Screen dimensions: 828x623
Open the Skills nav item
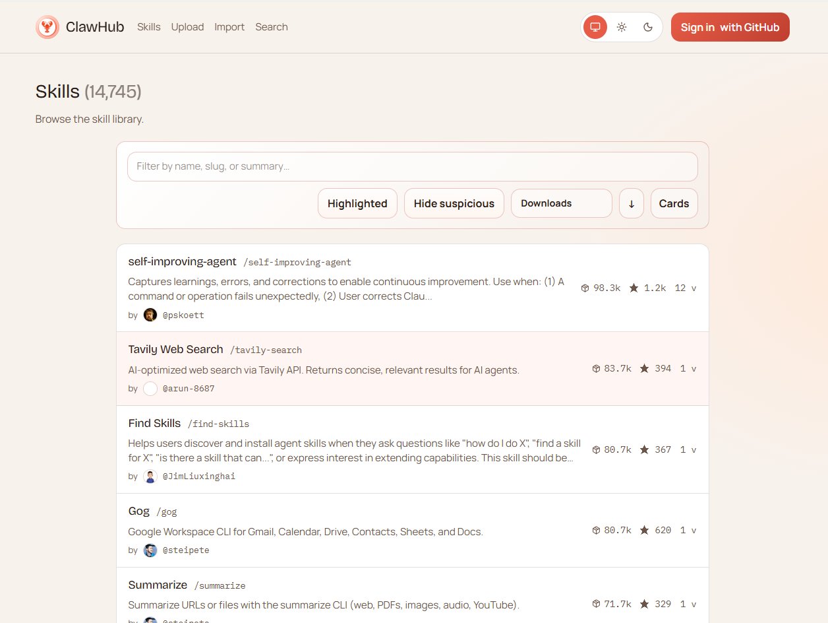point(149,27)
